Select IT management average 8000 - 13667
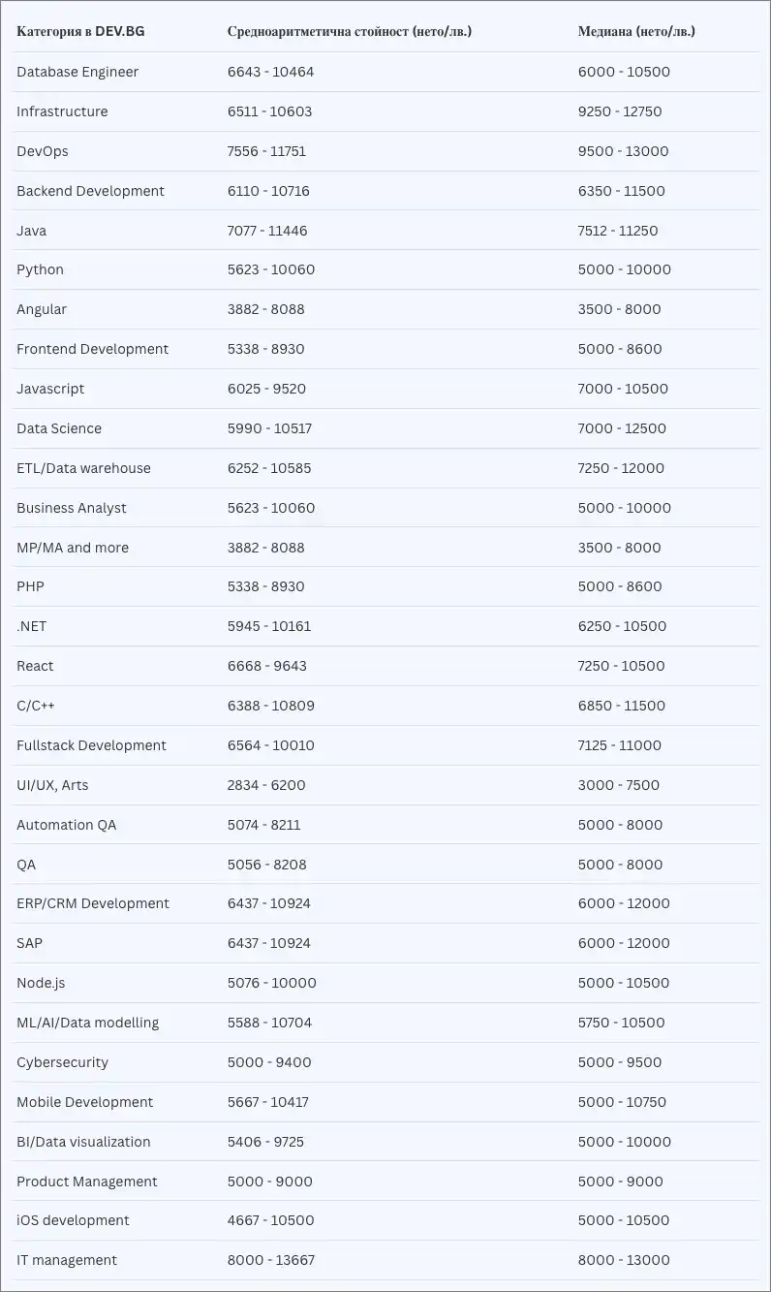 pyautogui.click(x=271, y=1260)
